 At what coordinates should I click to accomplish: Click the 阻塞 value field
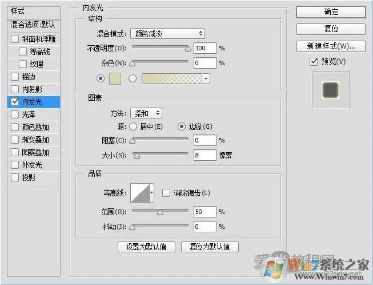coord(205,140)
